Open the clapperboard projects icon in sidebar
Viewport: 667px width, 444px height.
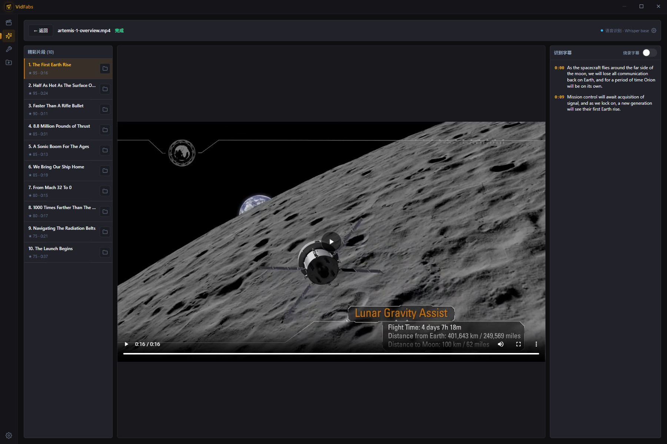(x=9, y=23)
